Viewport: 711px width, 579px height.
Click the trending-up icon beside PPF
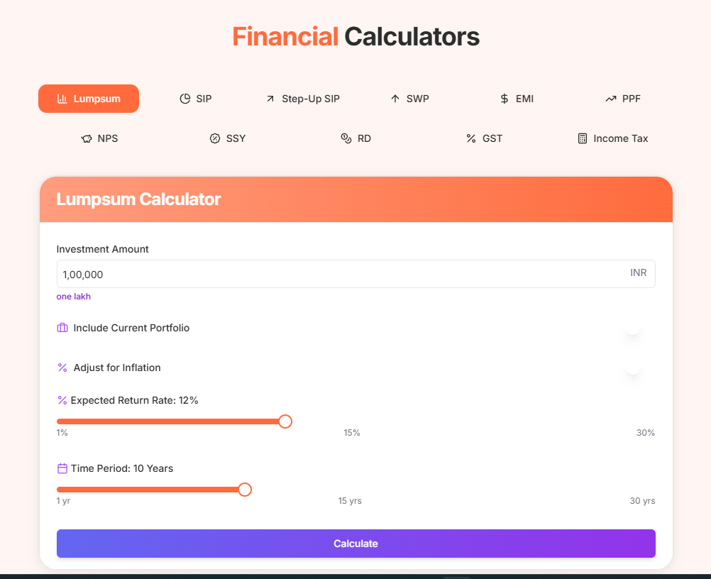[611, 99]
